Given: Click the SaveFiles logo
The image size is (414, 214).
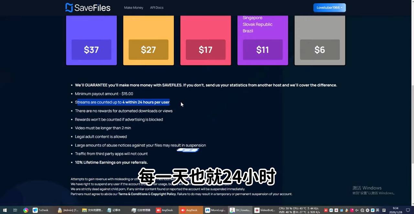Looking at the screenshot, I should coord(88,7).
